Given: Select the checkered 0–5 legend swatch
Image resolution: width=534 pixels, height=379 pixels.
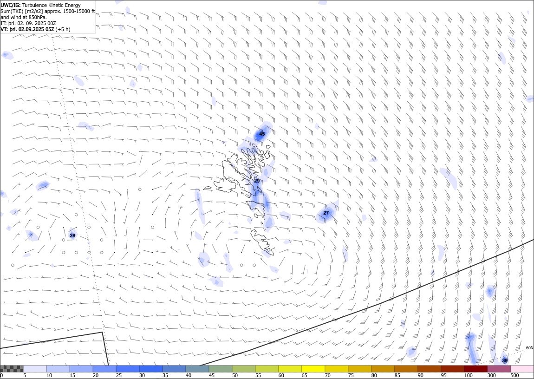Looking at the screenshot, I should tap(12, 369).
